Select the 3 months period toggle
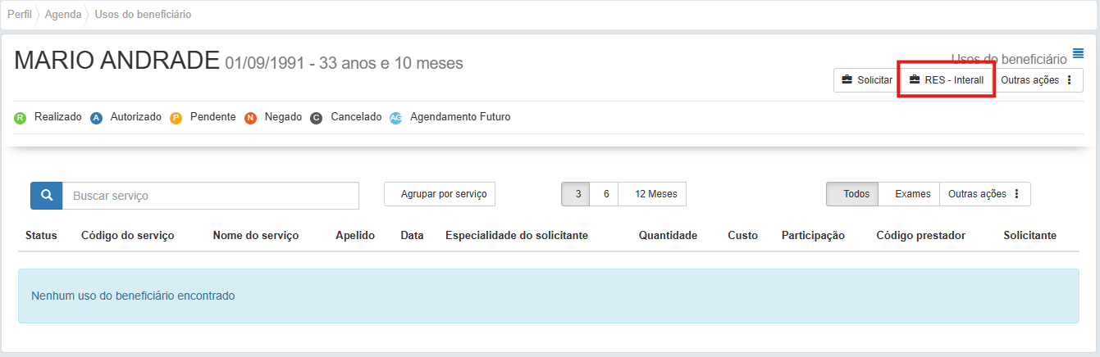Image resolution: width=1100 pixels, height=357 pixels. click(x=577, y=194)
